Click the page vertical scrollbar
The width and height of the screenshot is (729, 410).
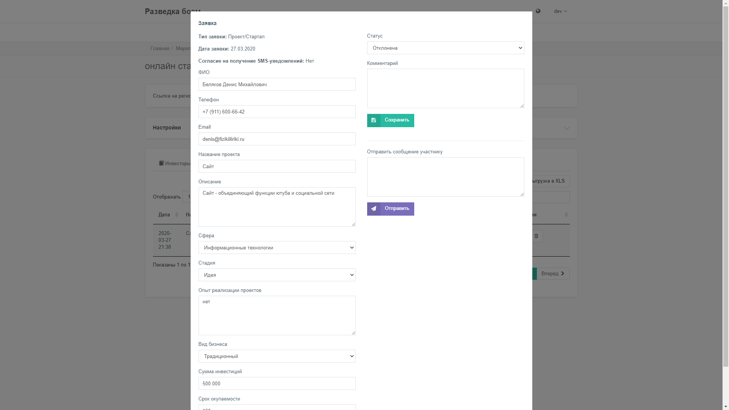point(726,205)
